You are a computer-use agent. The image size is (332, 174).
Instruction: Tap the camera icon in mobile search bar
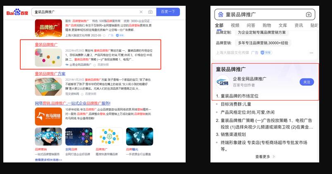[x=308, y=14]
